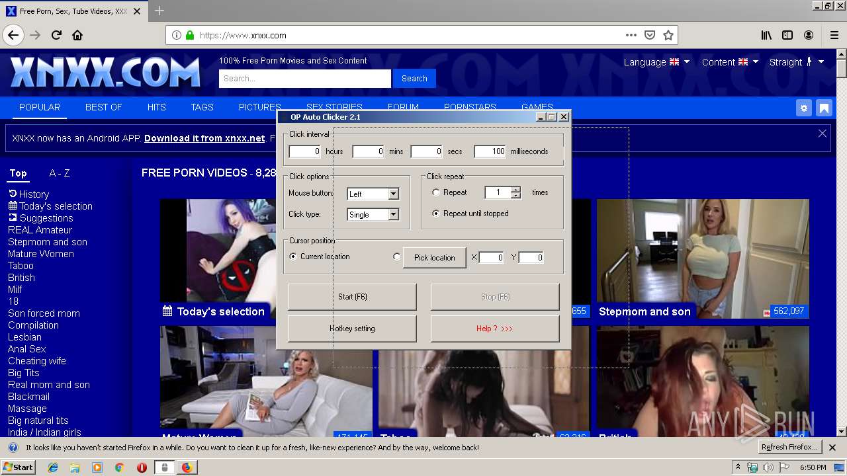Open the Firefox hamburger menu
This screenshot has height=476, width=847.
point(834,35)
